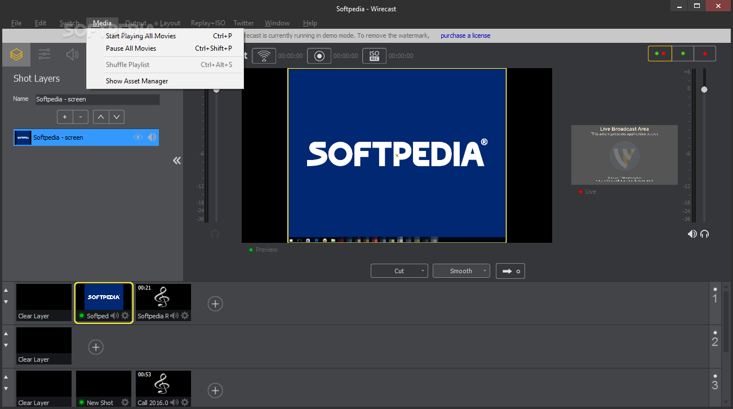The height and width of the screenshot is (409, 733).
Task: Move shot layer down with arrow button
Action: tap(117, 117)
